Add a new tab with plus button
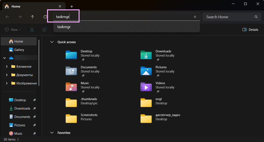Screen dimensions: 264x142 point(72,6)
